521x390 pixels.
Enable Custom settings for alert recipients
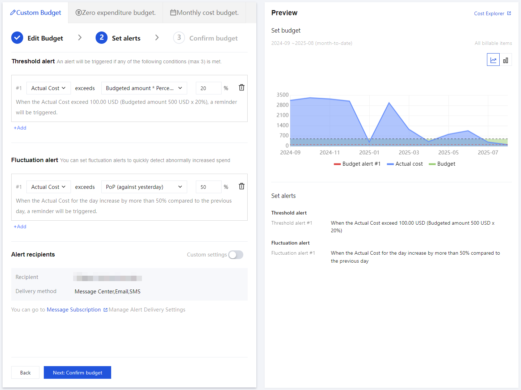[x=236, y=255]
